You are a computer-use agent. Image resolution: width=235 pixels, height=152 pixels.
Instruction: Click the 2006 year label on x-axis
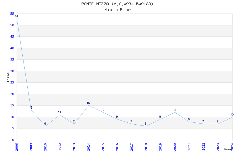[17, 147]
